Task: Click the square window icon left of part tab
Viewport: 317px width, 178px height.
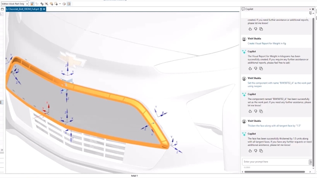Action: pos(2,9)
